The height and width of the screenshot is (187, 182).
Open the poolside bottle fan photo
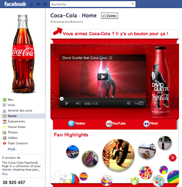[165, 143]
